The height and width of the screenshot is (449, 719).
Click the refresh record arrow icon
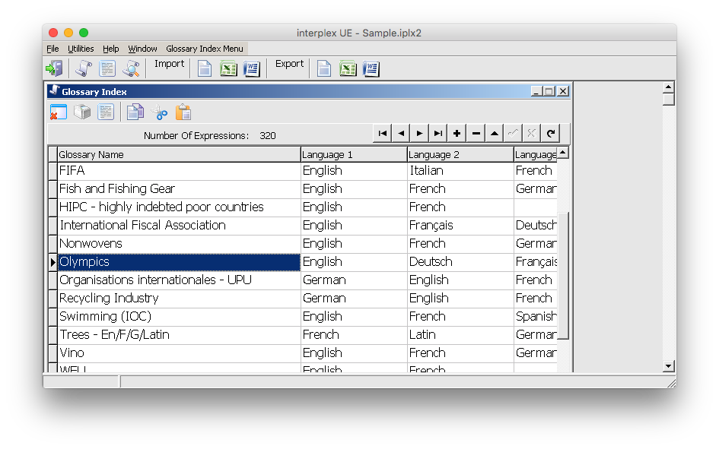coord(550,132)
